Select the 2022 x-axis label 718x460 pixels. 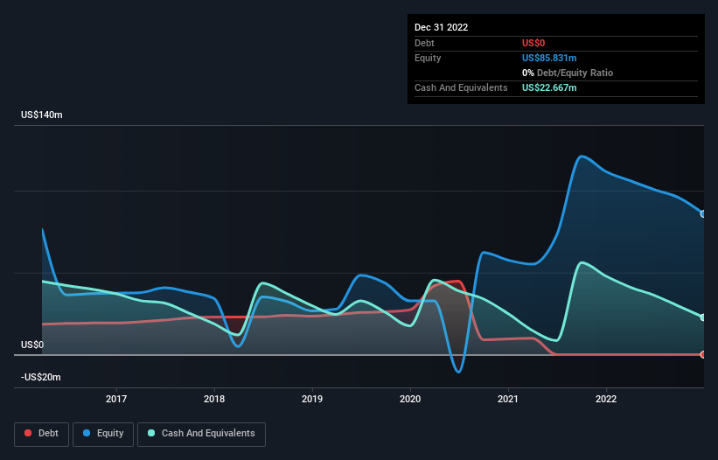pyautogui.click(x=606, y=399)
